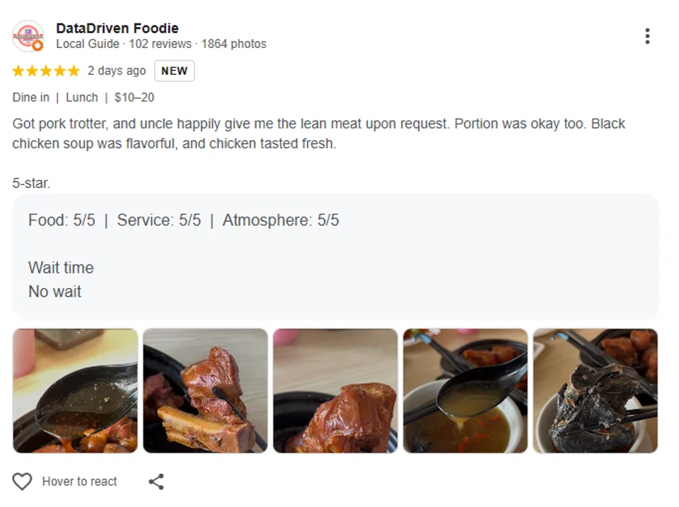The width and height of the screenshot is (679, 507).
Task: Click the five-star rating stars
Action: [46, 71]
